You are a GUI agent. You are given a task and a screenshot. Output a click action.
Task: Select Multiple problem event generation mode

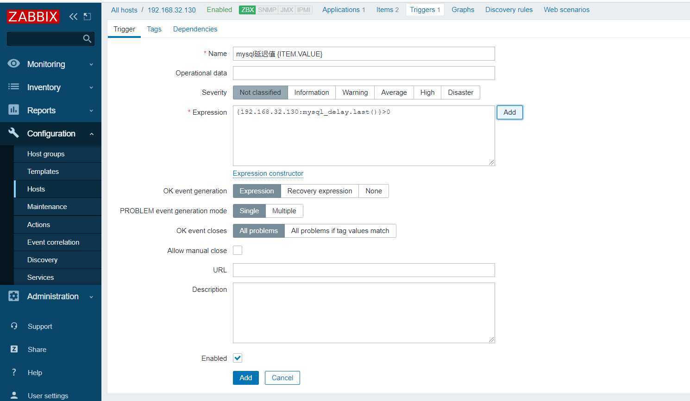coord(284,211)
